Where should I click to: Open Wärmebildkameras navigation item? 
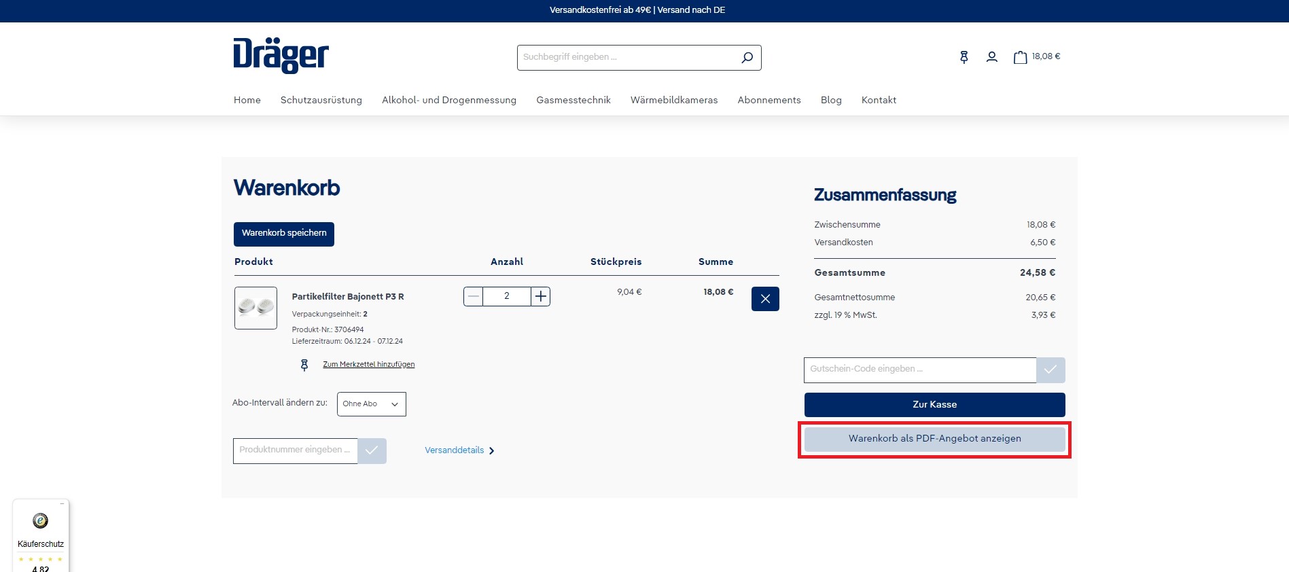[x=673, y=100]
